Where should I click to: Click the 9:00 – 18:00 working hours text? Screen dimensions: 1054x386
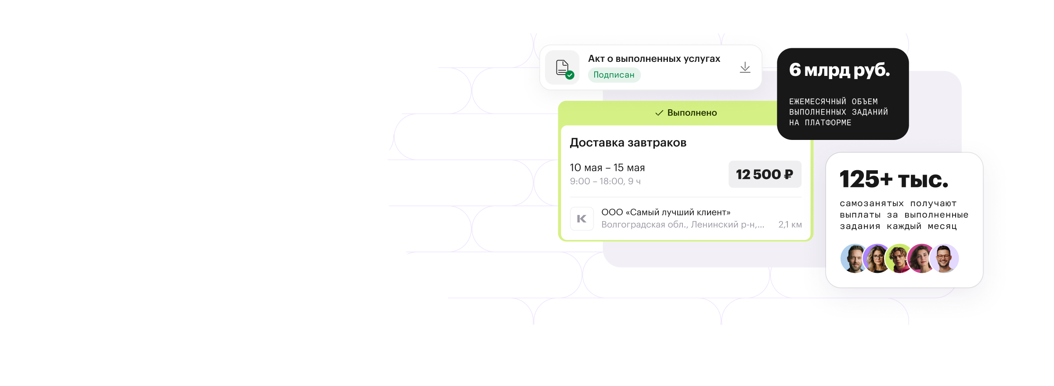click(605, 181)
